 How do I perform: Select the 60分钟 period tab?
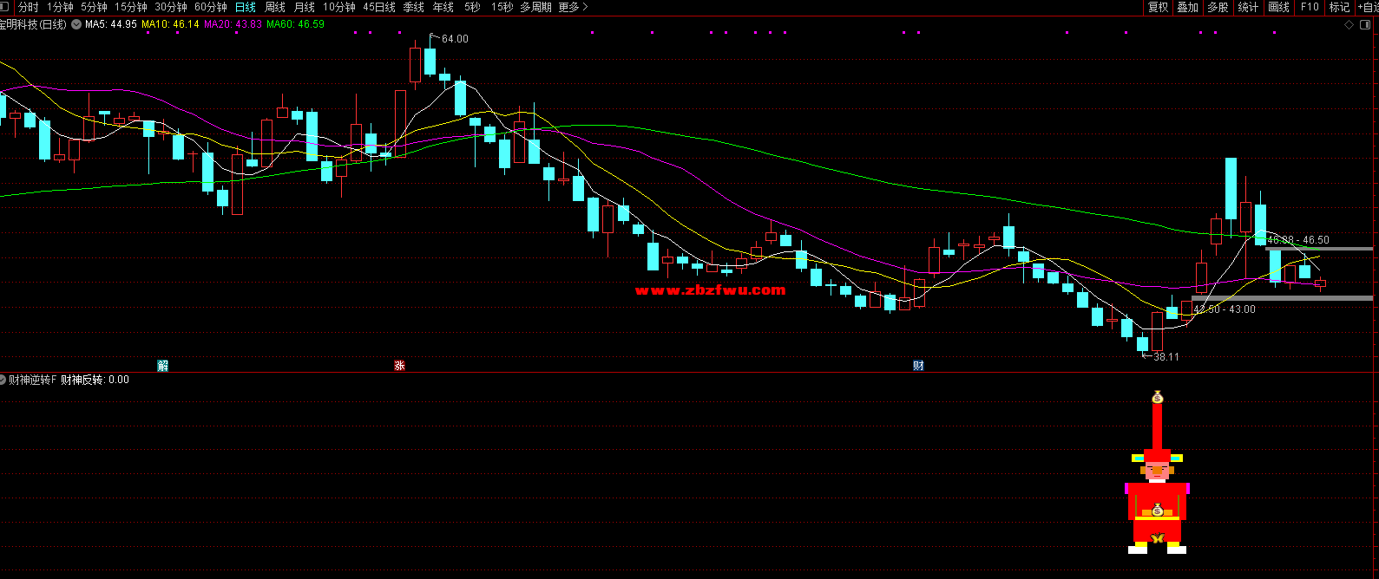coord(211,7)
